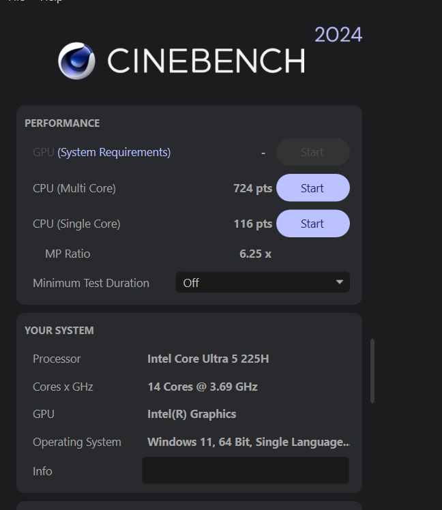The image size is (442, 510).
Task: Click the 2024 version label
Action: [338, 35]
